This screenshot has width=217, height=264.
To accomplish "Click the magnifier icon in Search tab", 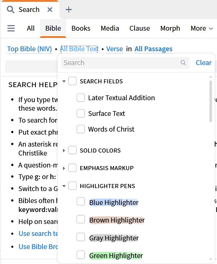I will pyautogui.click(x=10, y=9).
